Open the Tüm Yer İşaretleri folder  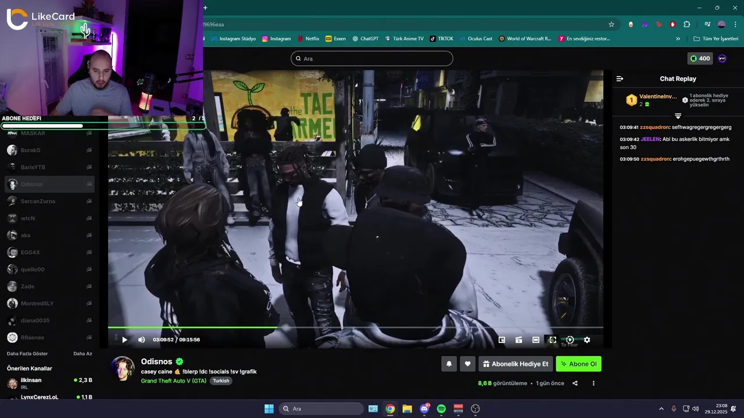(x=716, y=39)
